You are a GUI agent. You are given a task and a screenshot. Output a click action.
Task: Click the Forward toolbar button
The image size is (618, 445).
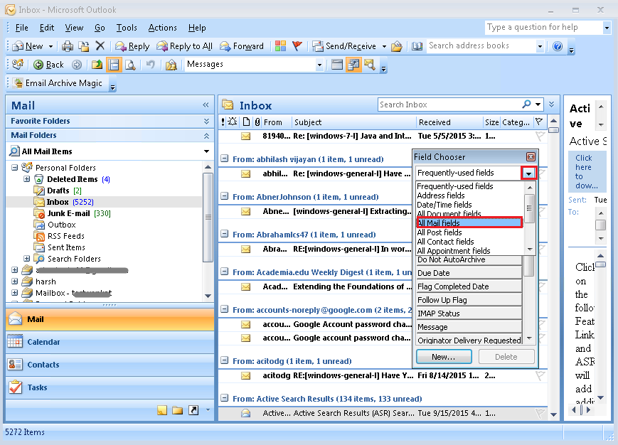[x=242, y=46]
